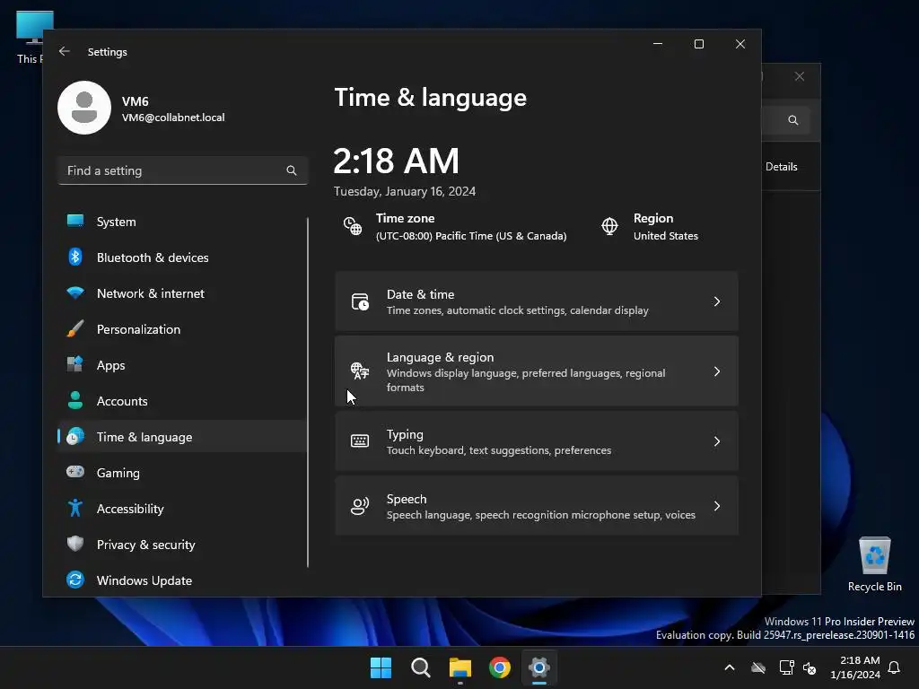This screenshot has height=689, width=919.
Task: Click the muted volume tray icon
Action: pos(810,667)
